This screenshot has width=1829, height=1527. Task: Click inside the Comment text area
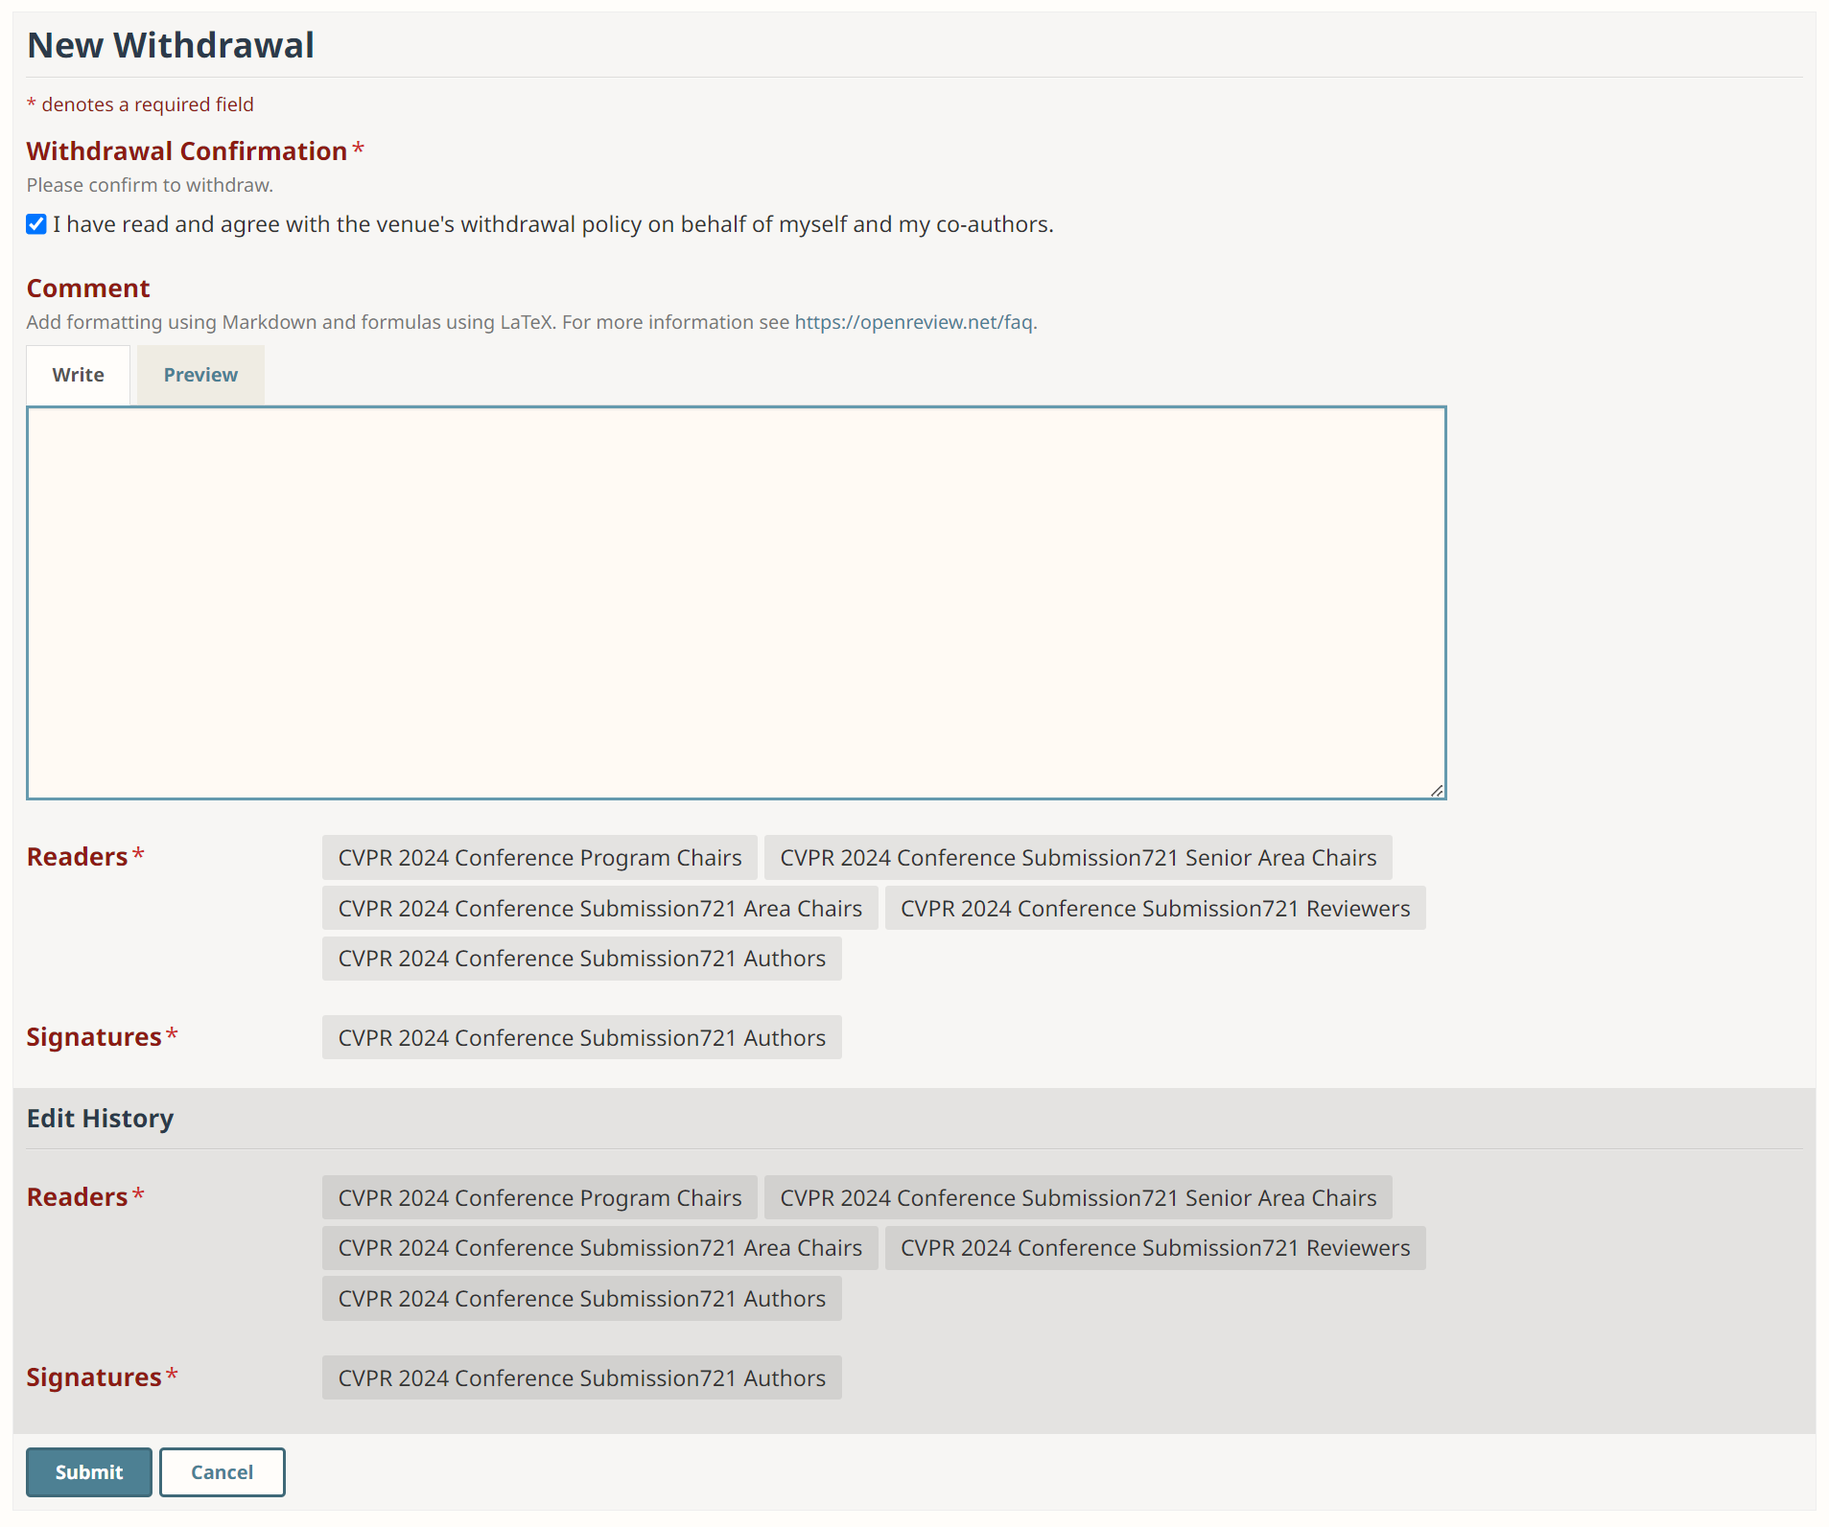tap(736, 603)
